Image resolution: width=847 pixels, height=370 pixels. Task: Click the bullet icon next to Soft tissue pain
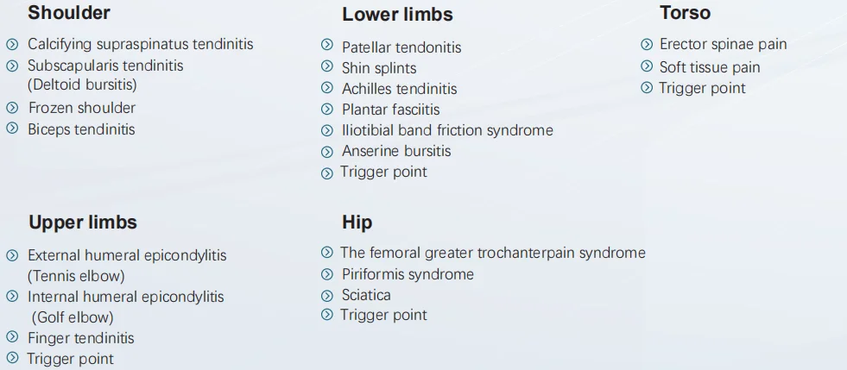pyautogui.click(x=647, y=66)
